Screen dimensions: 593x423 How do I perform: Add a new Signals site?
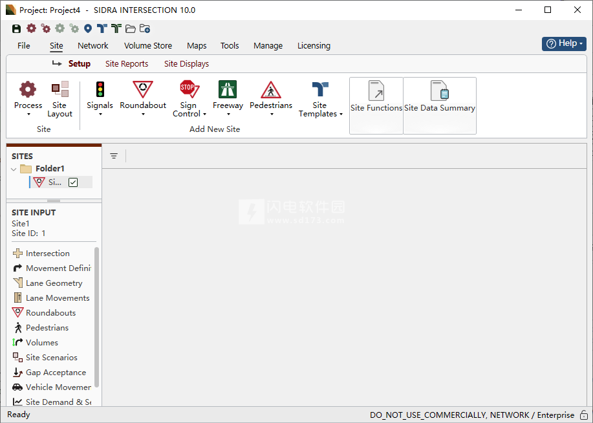click(x=100, y=89)
